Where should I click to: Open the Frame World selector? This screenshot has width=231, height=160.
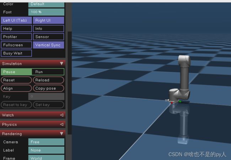click(x=46, y=158)
